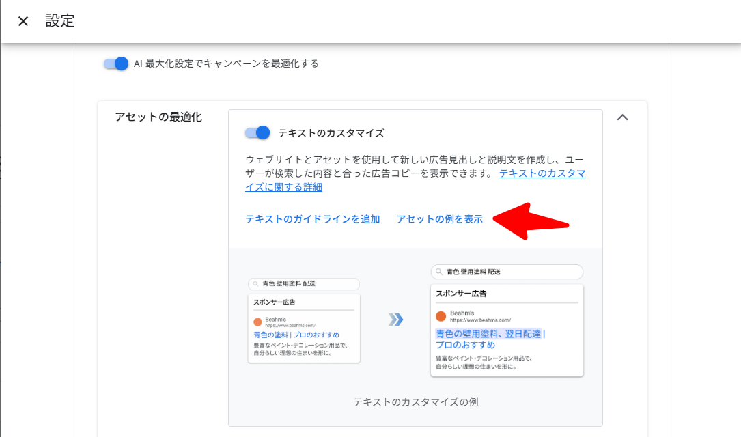Click the アセットの最適化 section heading
The width and height of the screenshot is (741, 437).
pyautogui.click(x=158, y=117)
